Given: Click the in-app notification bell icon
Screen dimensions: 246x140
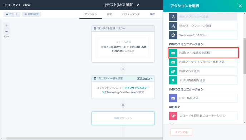Looking at the screenshot, I should click(x=173, y=80).
